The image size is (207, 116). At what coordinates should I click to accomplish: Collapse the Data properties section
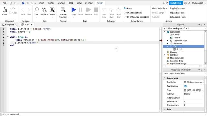[x=165, y=109]
